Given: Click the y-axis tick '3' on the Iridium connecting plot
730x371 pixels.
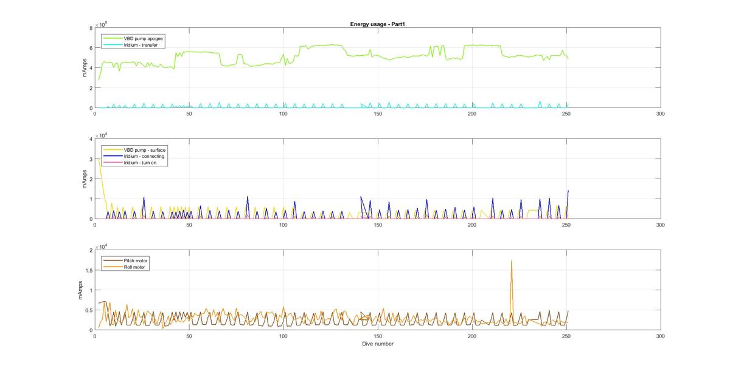Looking at the screenshot, I should click(90, 159).
